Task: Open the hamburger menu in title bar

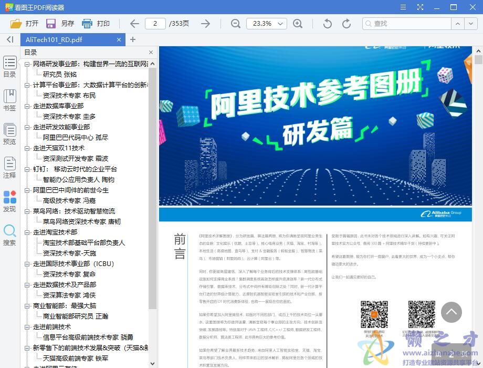Action: tap(403, 7)
